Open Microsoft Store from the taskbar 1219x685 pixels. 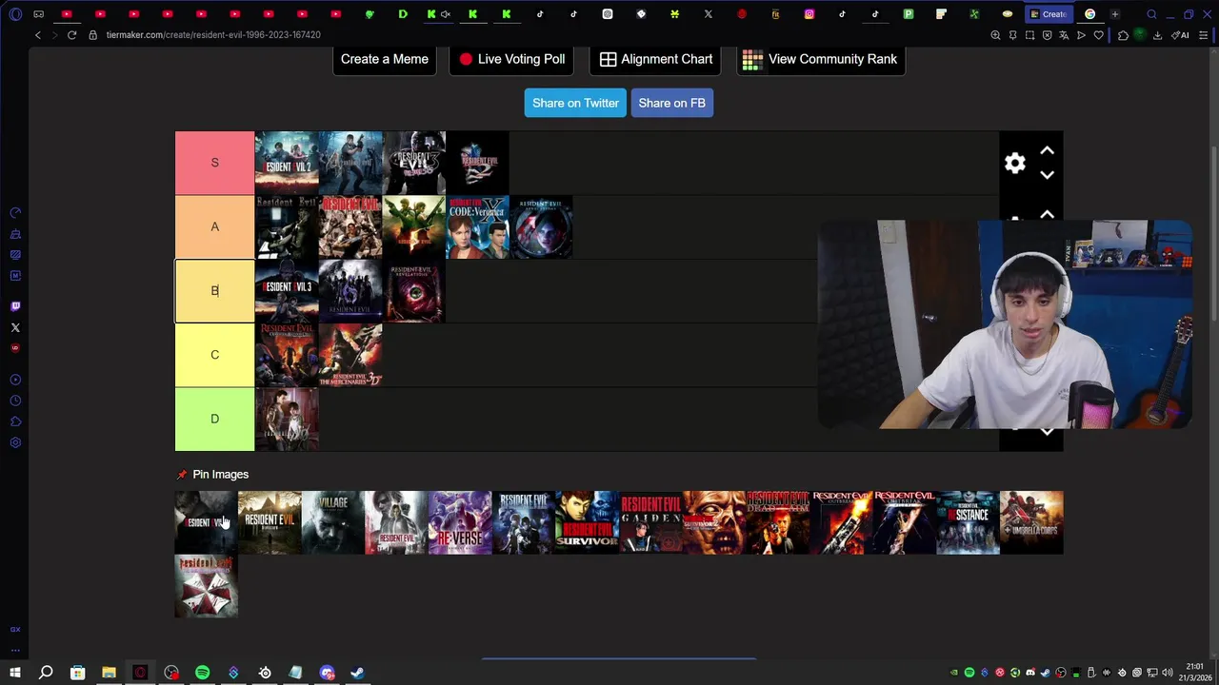coord(77,673)
